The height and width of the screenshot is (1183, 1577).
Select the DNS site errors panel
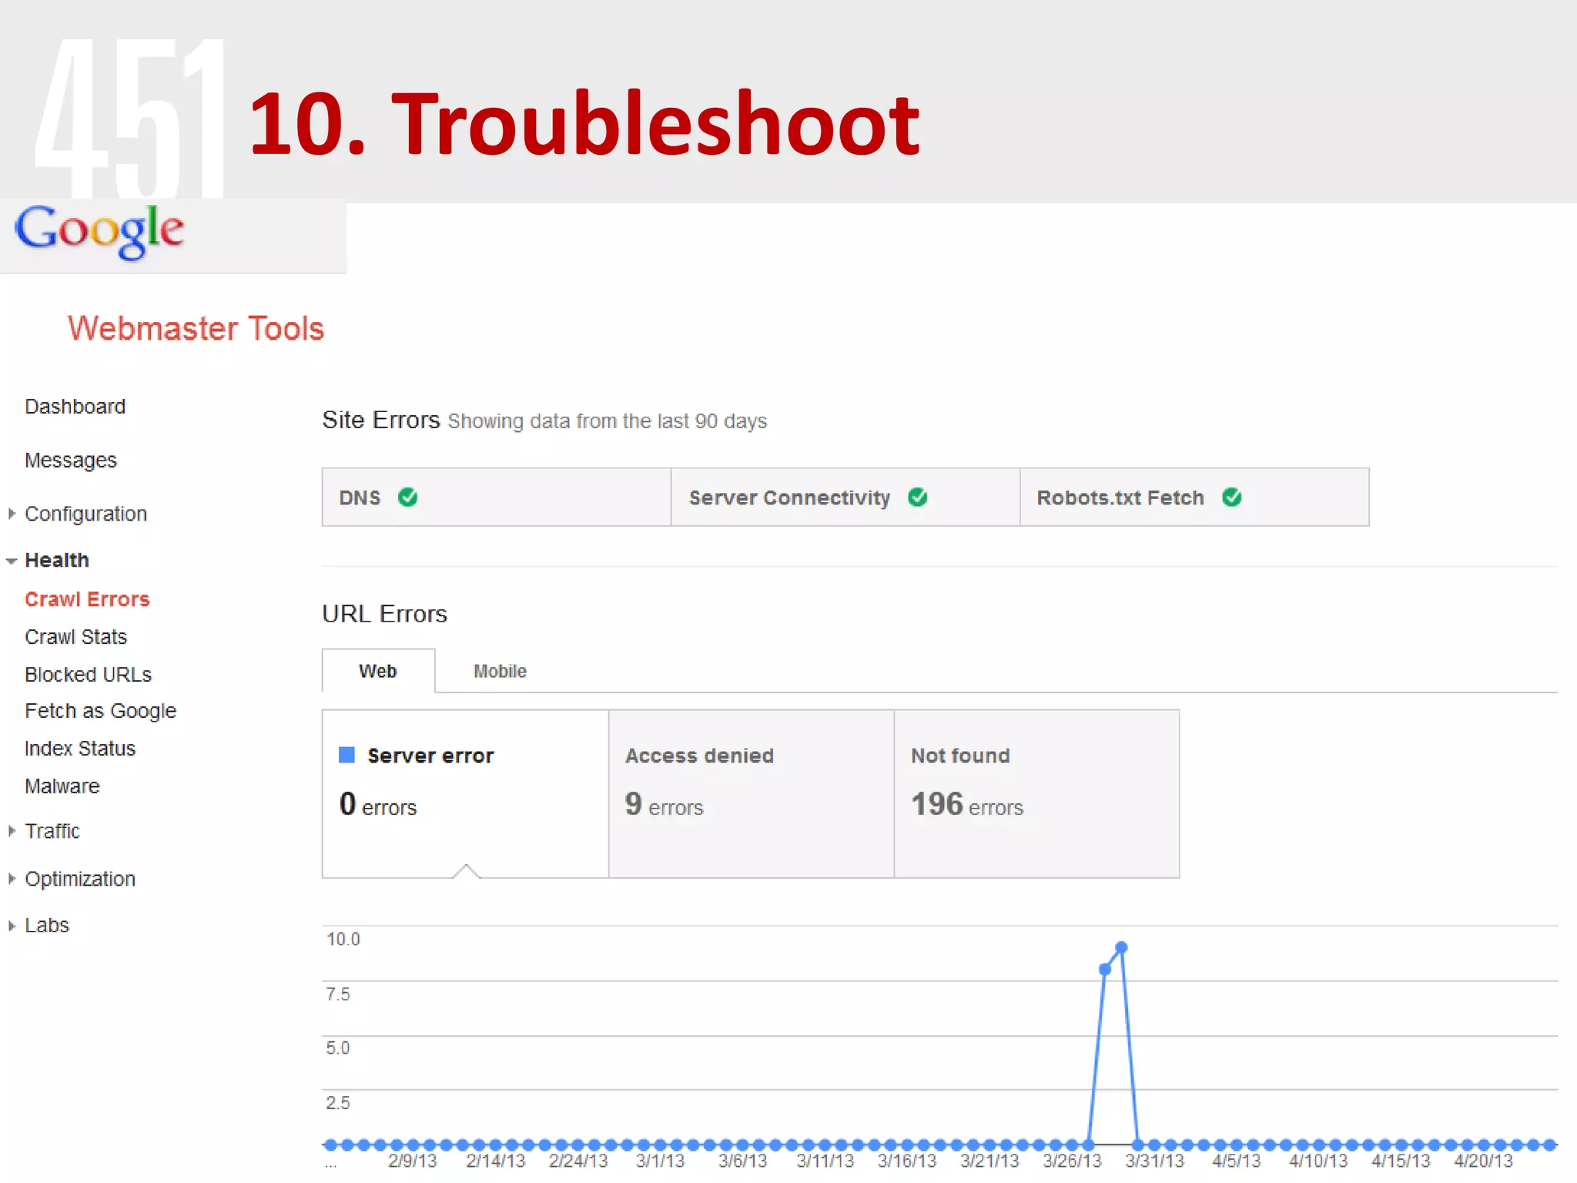pyautogui.click(x=497, y=498)
